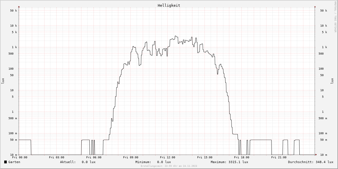Click the "50 k" label on right axis
This screenshot has width=338, height=169.
click(x=324, y=11)
